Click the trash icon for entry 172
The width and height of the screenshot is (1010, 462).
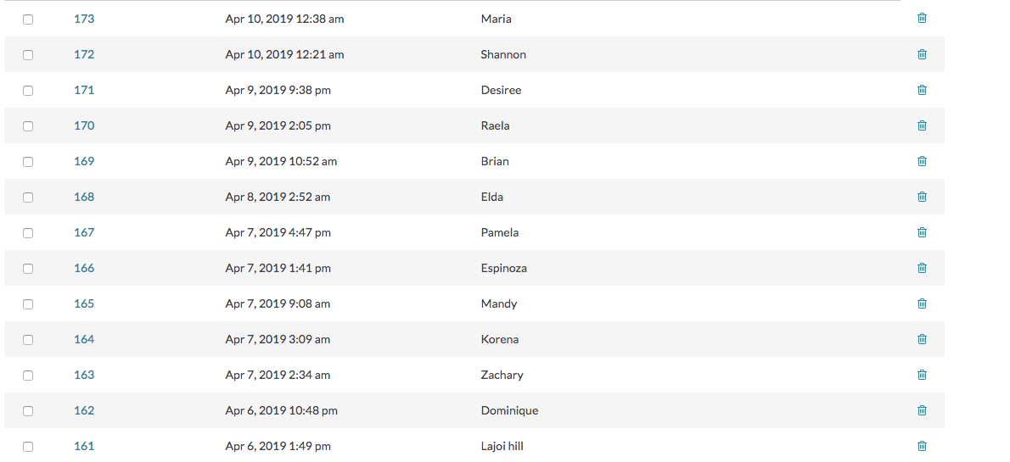922,54
